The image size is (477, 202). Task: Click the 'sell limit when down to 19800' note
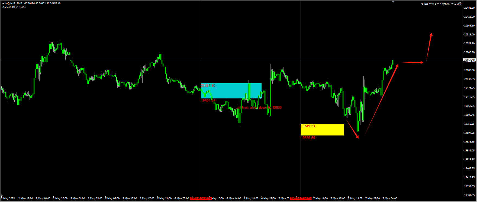pos(259,108)
